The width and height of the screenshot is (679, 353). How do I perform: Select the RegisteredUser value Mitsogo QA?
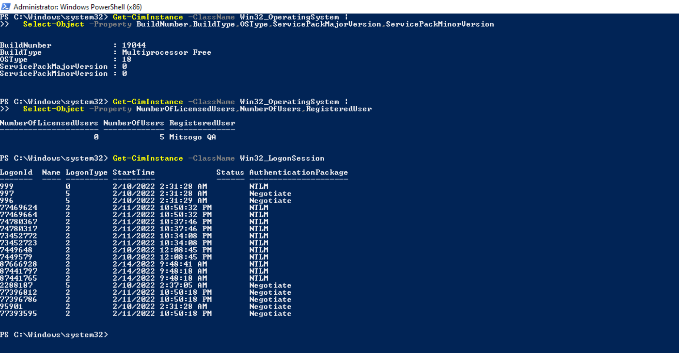tap(193, 137)
